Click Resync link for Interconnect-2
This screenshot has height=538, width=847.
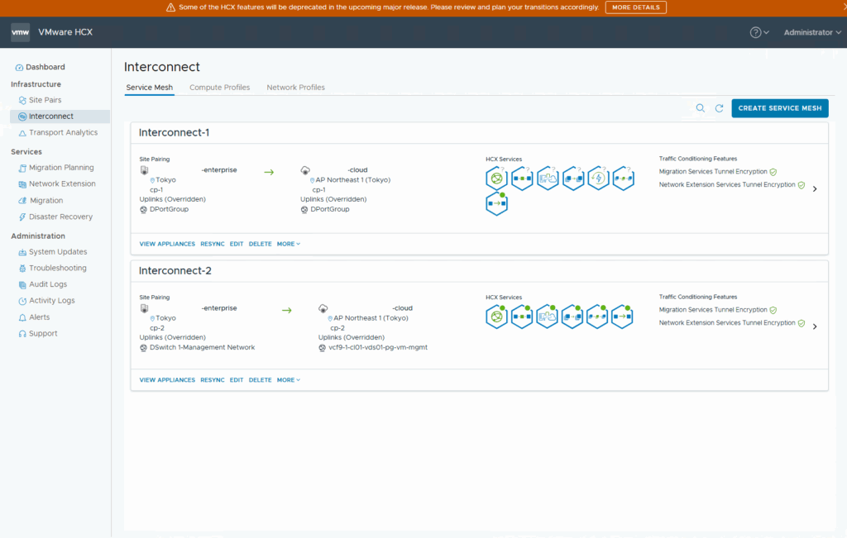[213, 380]
